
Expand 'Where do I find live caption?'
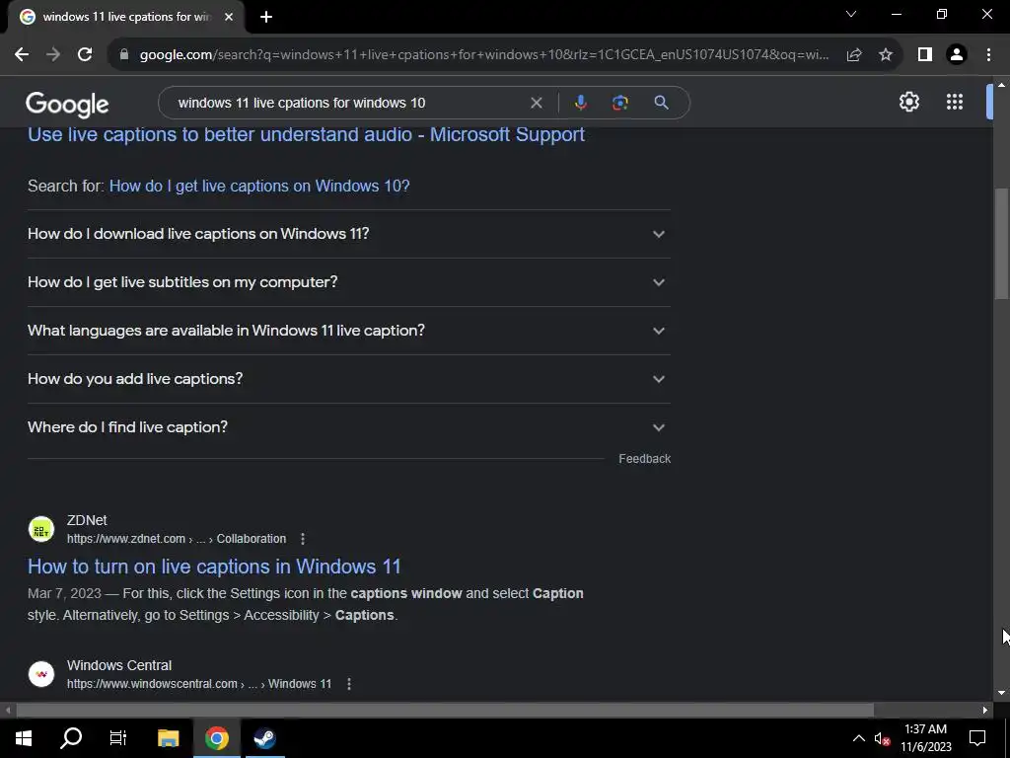tap(348, 427)
